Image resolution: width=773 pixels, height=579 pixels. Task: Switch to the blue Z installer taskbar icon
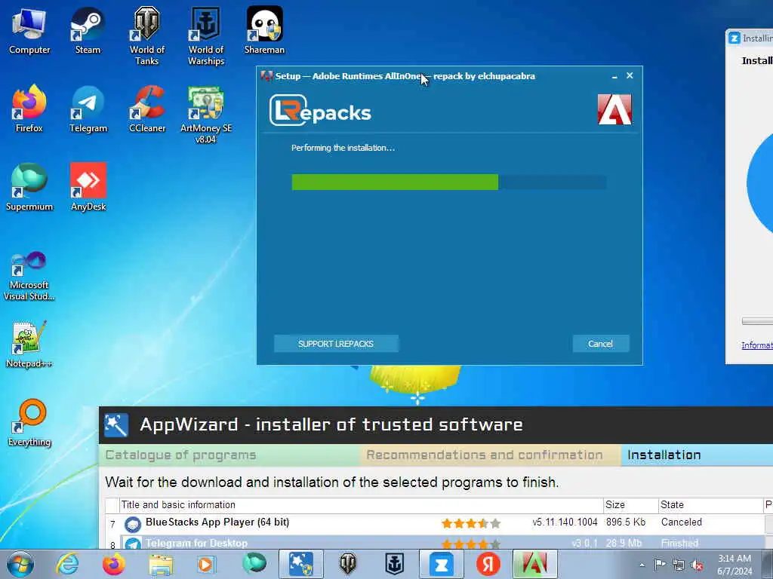pos(441,564)
